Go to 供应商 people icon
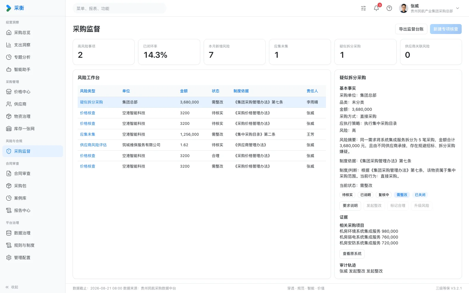 point(9,104)
